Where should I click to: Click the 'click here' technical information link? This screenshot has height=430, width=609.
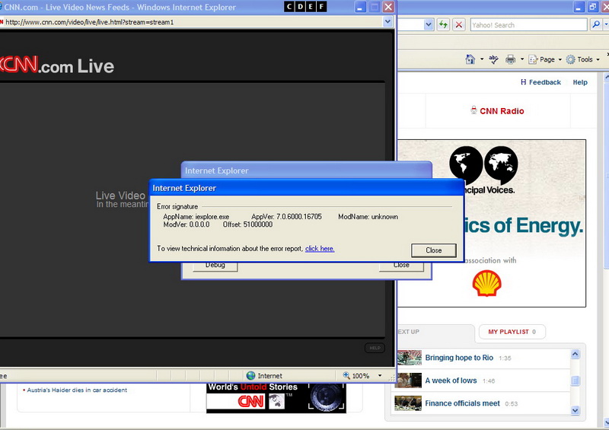320,249
